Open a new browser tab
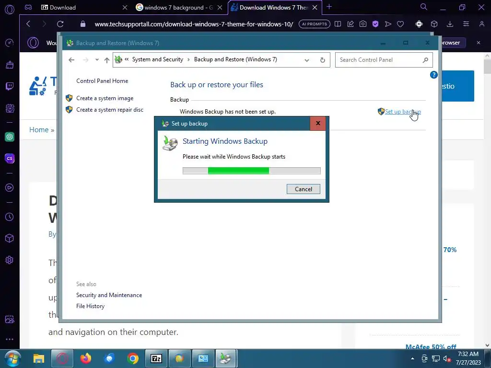This screenshot has height=368, width=491. point(329,7)
